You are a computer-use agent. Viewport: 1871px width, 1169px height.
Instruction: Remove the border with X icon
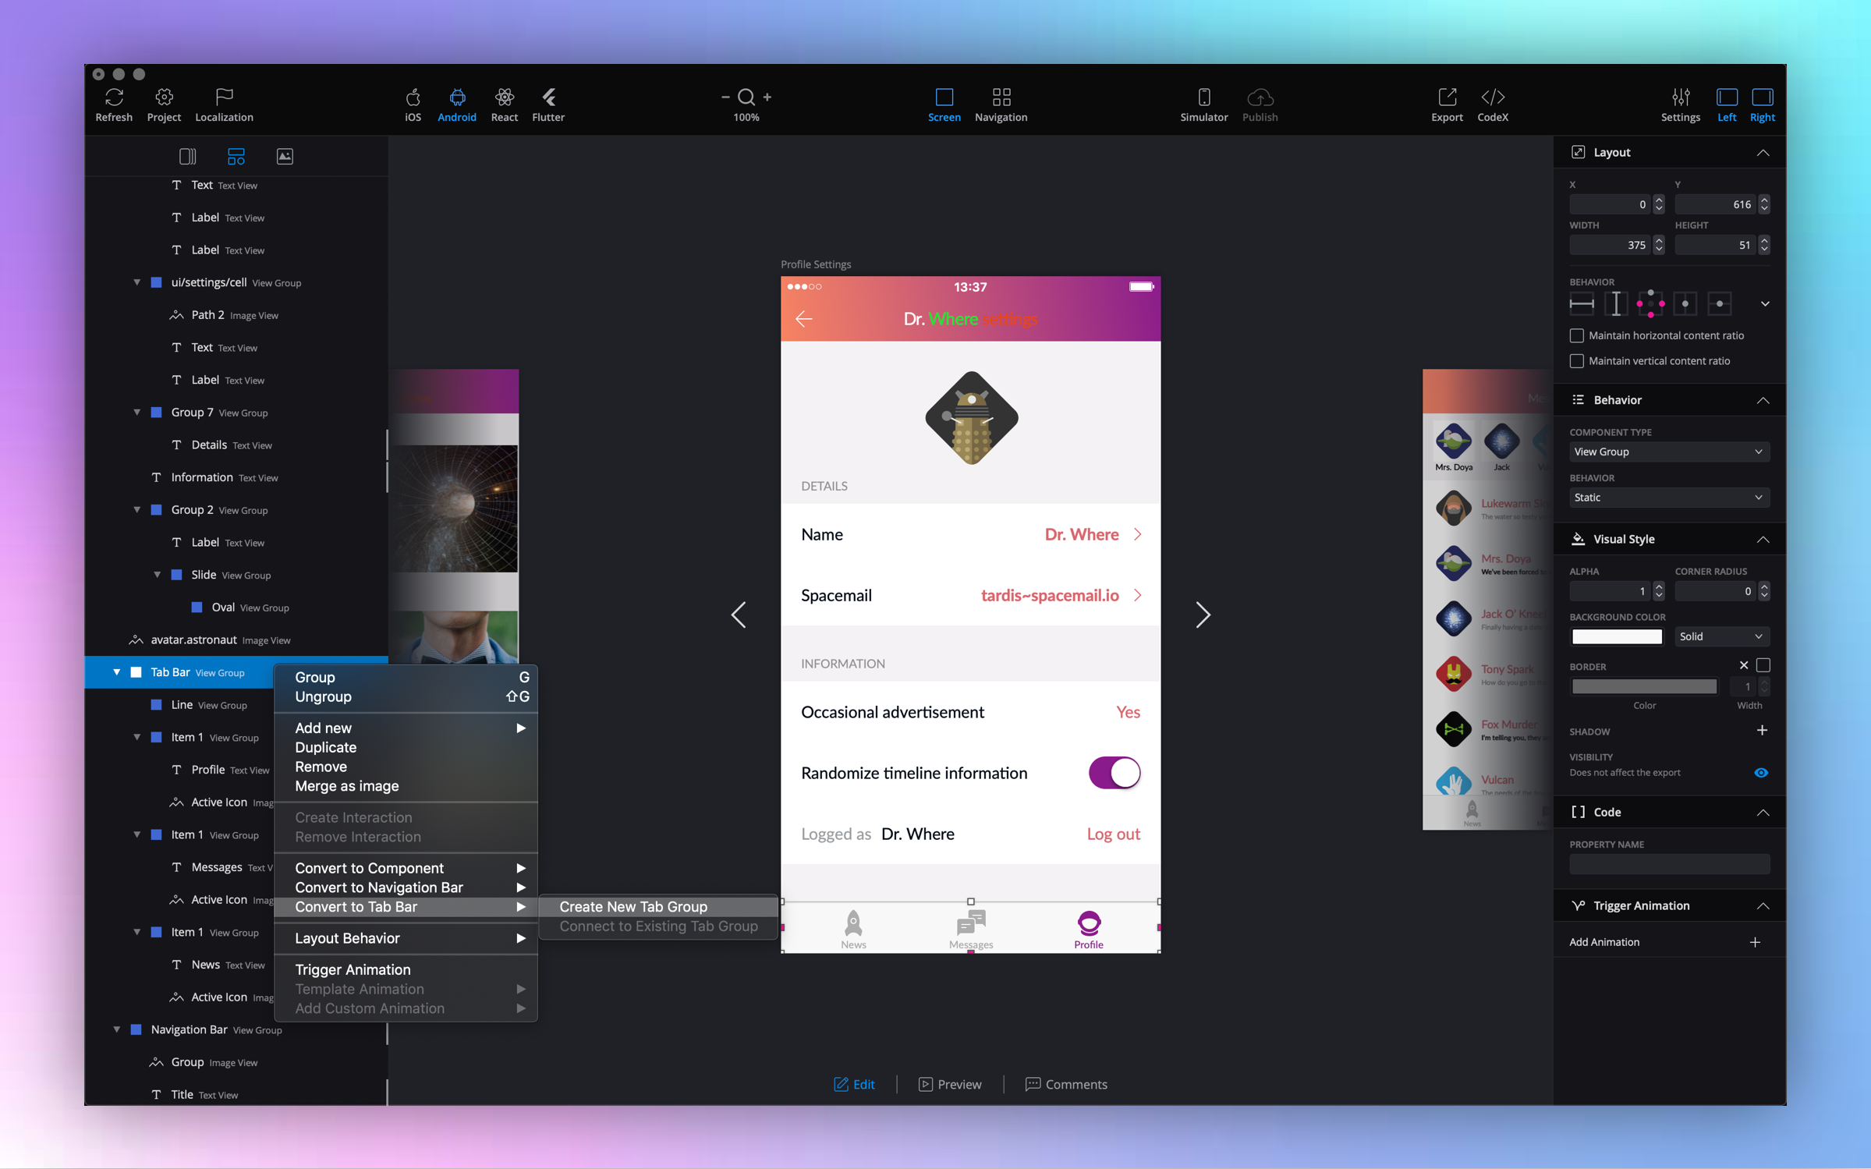tap(1743, 665)
